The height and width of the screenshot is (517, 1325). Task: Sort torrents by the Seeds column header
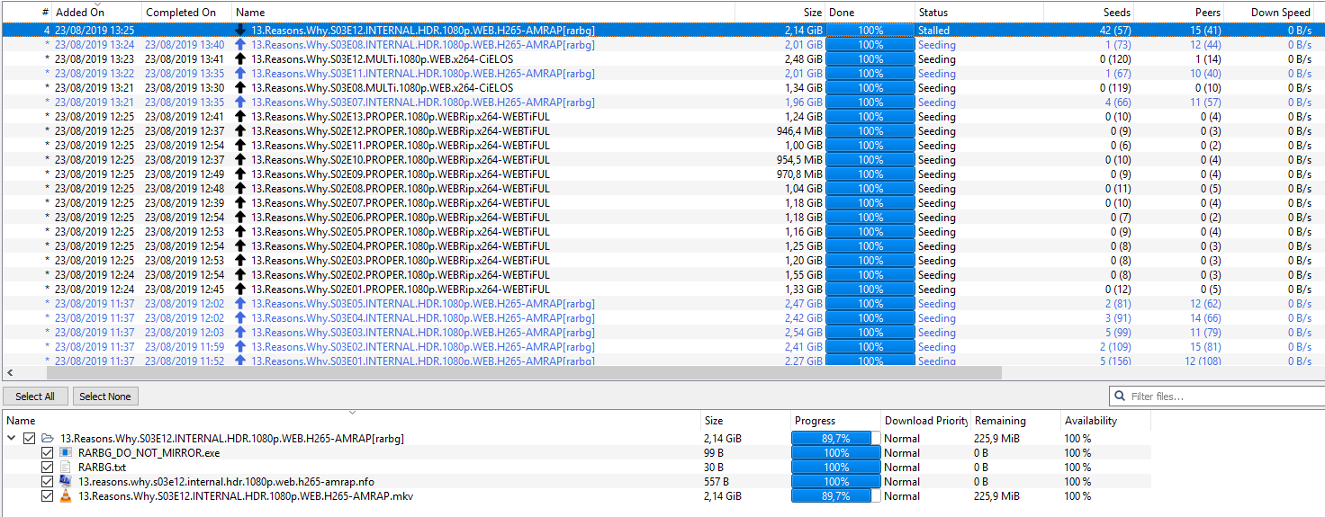tap(1089, 13)
